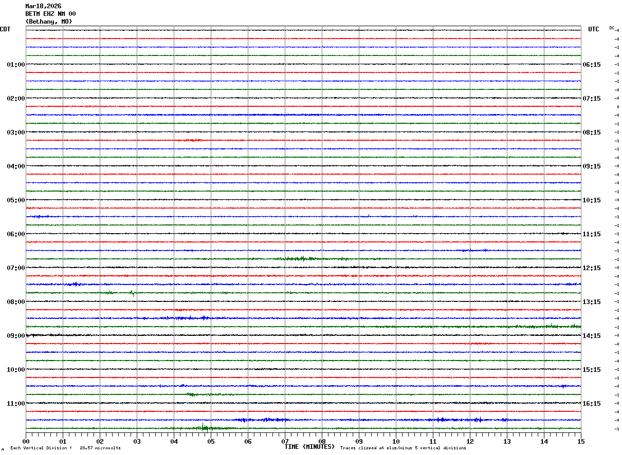Click the 16:15 UTC time label

coord(591,404)
